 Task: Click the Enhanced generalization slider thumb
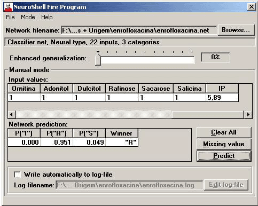(x=98, y=59)
